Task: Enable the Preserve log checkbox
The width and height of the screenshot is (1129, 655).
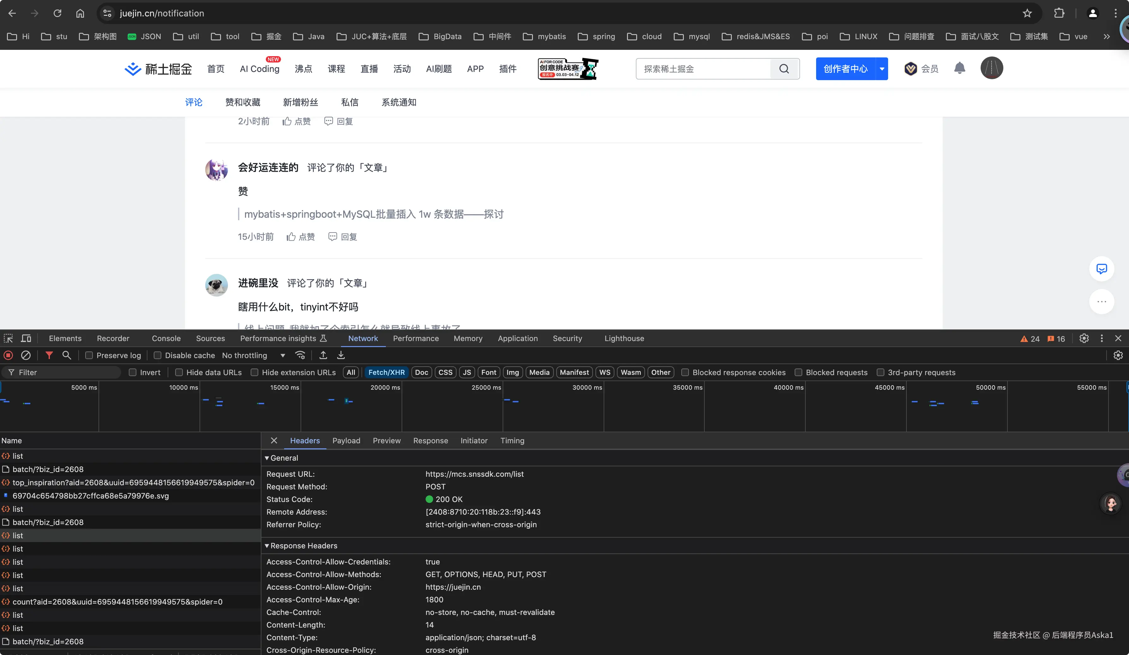Action: 89,356
